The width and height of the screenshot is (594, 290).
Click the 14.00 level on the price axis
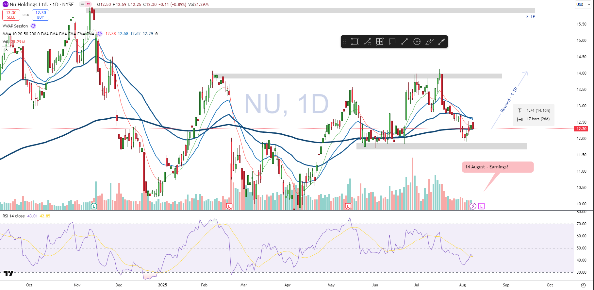tap(582, 73)
